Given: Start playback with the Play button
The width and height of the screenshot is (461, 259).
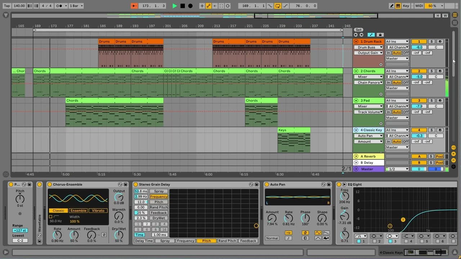Looking at the screenshot, I should tap(175, 6).
